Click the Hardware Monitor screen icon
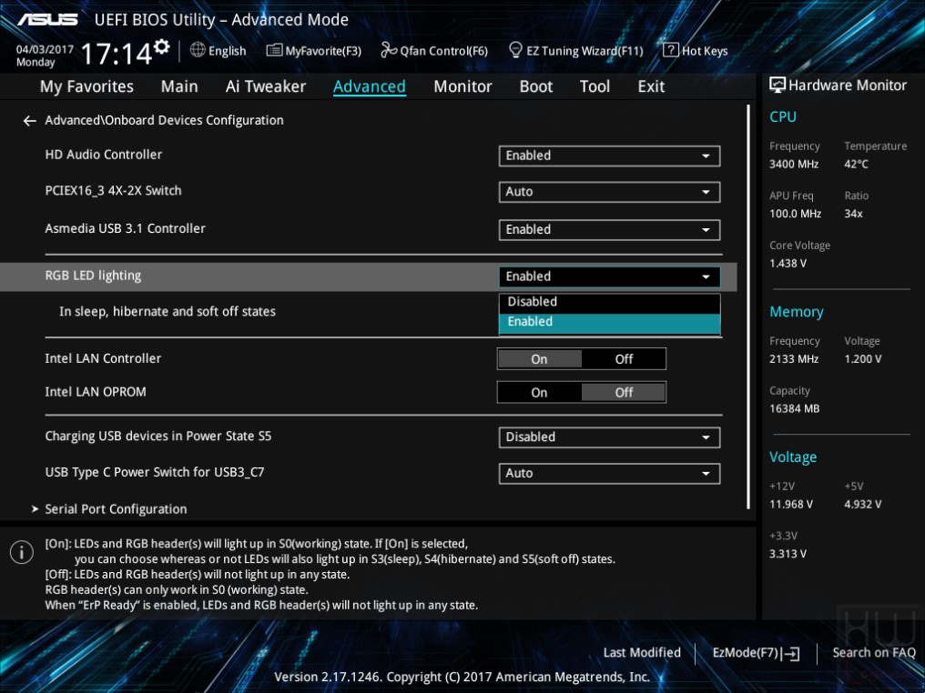Screen dimensions: 925x693 coord(778,85)
